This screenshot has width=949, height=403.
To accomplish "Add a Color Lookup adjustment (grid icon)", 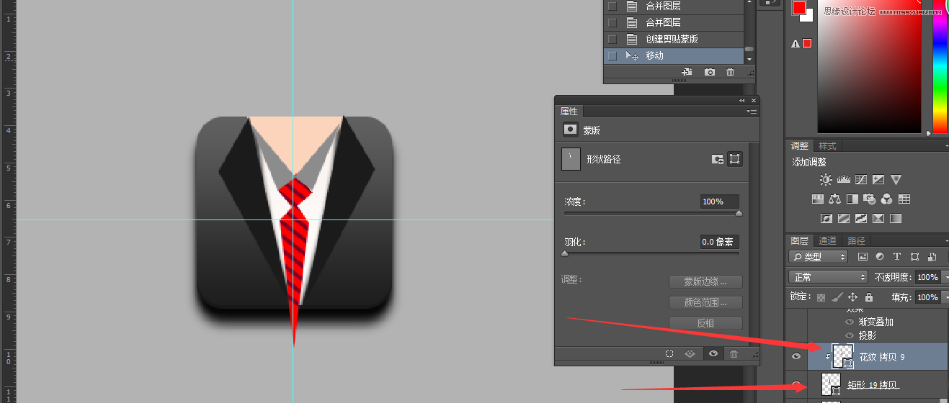I will click(x=904, y=199).
